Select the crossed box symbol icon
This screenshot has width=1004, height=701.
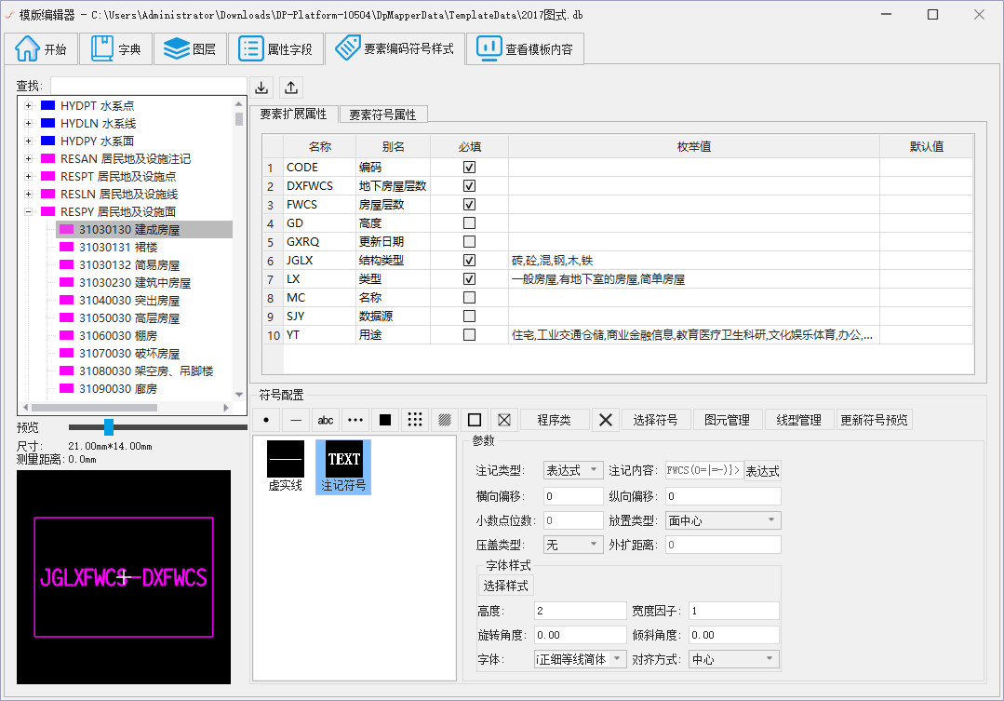coord(504,420)
